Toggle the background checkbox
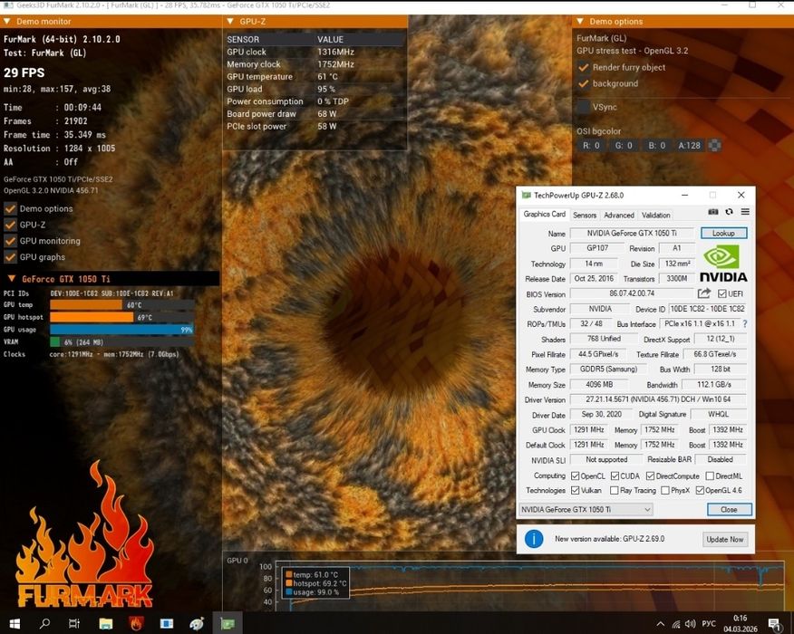The image size is (794, 634). [x=584, y=83]
